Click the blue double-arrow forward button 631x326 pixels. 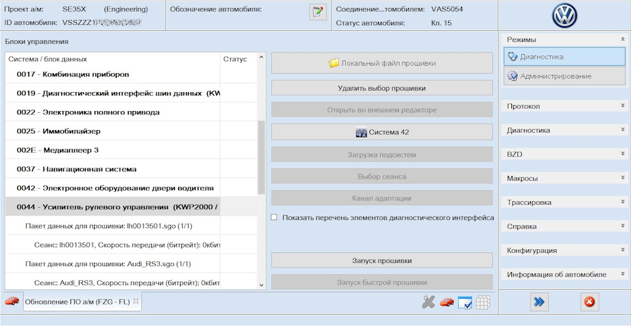pyautogui.click(x=539, y=302)
